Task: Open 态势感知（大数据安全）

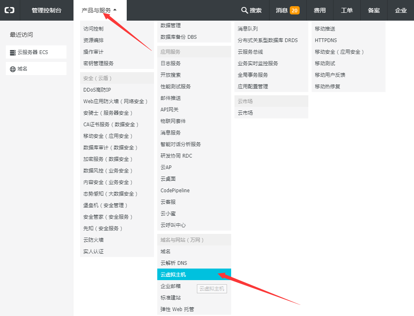Action: pyautogui.click(x=110, y=194)
